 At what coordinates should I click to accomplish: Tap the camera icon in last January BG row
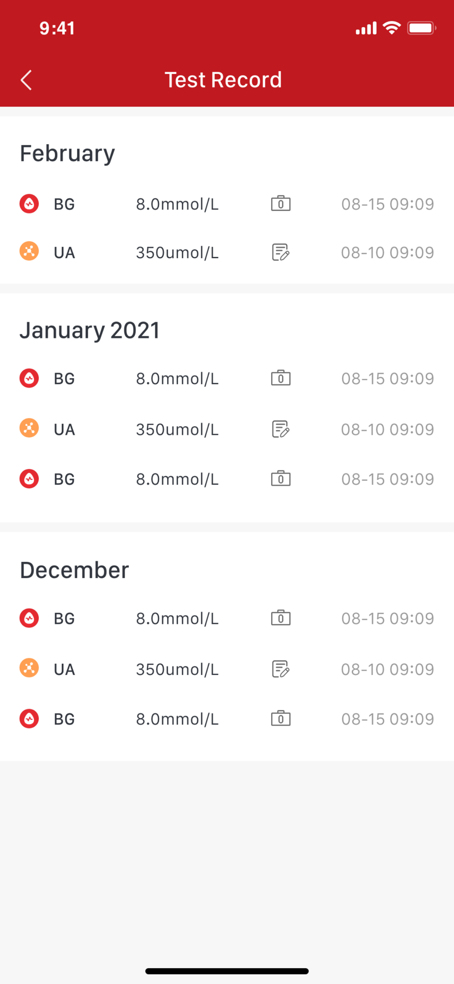[281, 479]
